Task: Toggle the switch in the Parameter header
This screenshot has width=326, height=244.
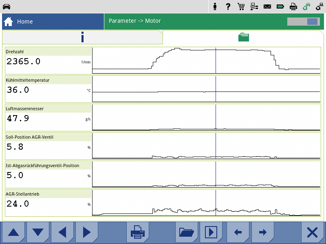Action: pos(302,22)
